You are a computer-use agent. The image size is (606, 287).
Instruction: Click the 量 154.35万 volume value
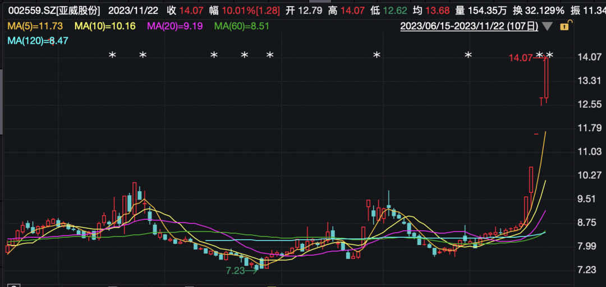coord(480,11)
